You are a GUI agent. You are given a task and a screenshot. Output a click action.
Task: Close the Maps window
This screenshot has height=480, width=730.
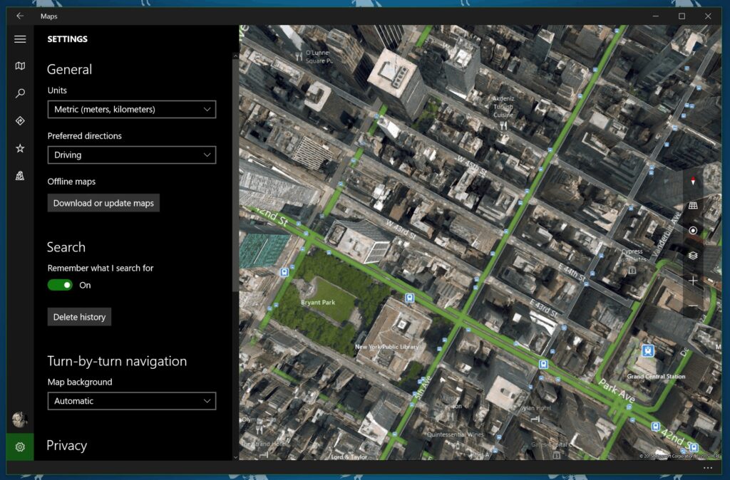(708, 16)
